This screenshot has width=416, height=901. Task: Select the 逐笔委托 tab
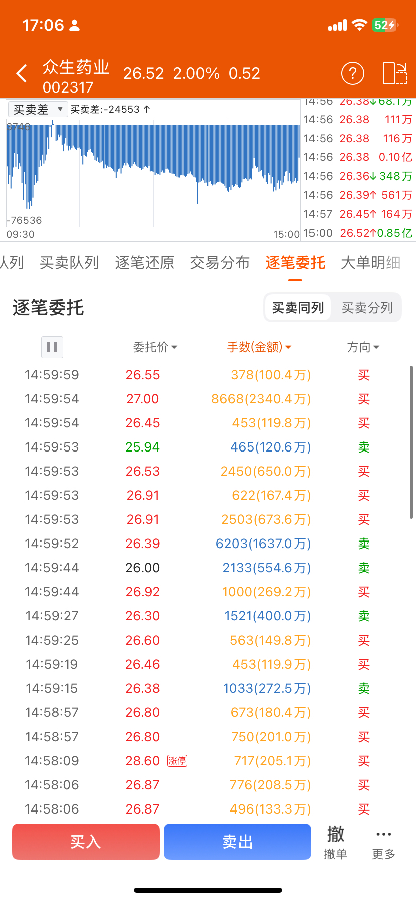click(x=295, y=263)
